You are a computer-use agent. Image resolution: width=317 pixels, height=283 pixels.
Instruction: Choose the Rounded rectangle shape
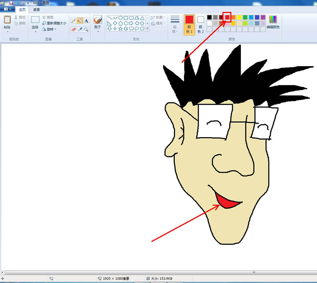[x=131, y=18]
